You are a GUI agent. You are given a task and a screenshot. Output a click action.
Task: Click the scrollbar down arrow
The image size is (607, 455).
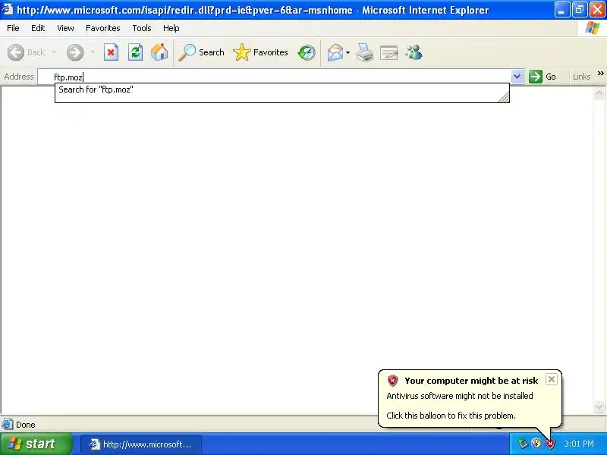point(599,406)
